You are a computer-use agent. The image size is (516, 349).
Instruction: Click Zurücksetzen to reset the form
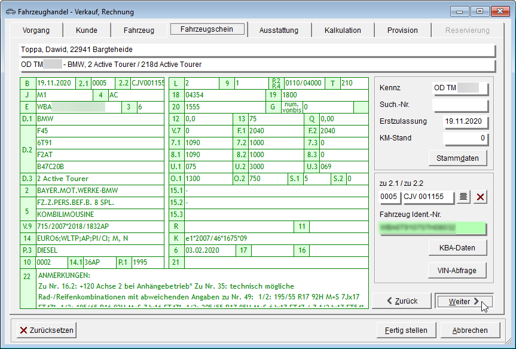click(x=47, y=330)
